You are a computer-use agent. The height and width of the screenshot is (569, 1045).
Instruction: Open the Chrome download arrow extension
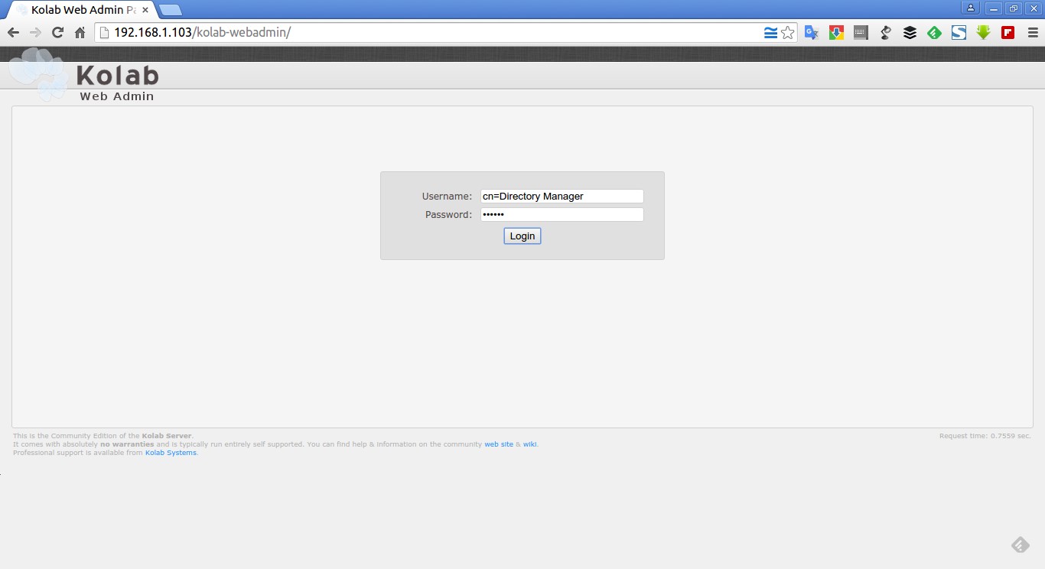[x=836, y=33]
